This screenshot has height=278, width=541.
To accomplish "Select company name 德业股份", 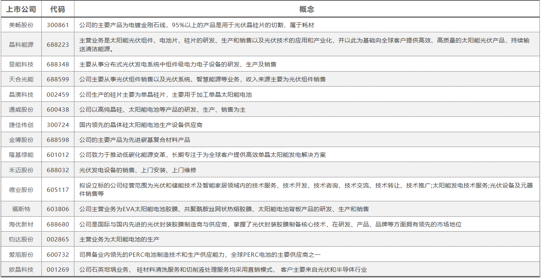I will tap(21, 190).
